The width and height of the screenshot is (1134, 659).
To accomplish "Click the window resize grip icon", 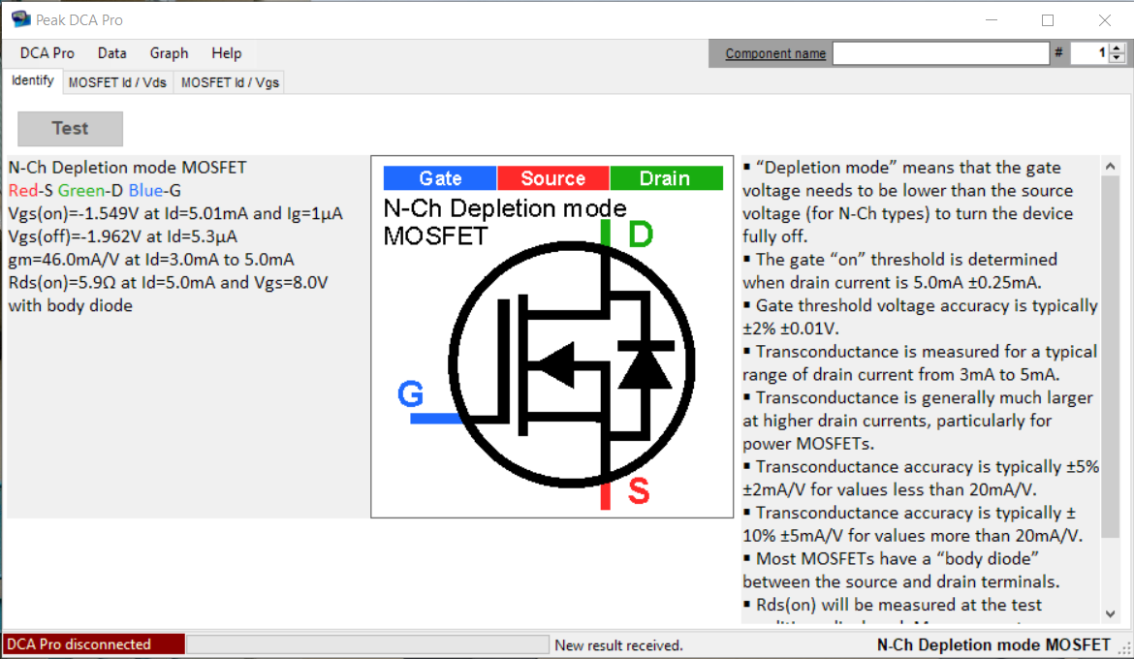I will click(1124, 649).
